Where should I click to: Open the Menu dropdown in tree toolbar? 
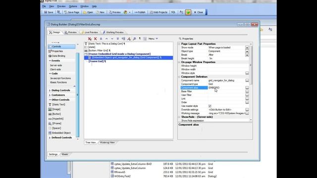[x=153, y=39]
